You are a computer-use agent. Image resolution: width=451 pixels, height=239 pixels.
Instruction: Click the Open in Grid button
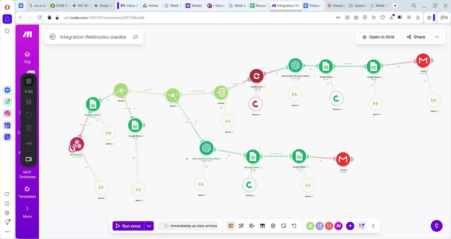click(x=378, y=37)
